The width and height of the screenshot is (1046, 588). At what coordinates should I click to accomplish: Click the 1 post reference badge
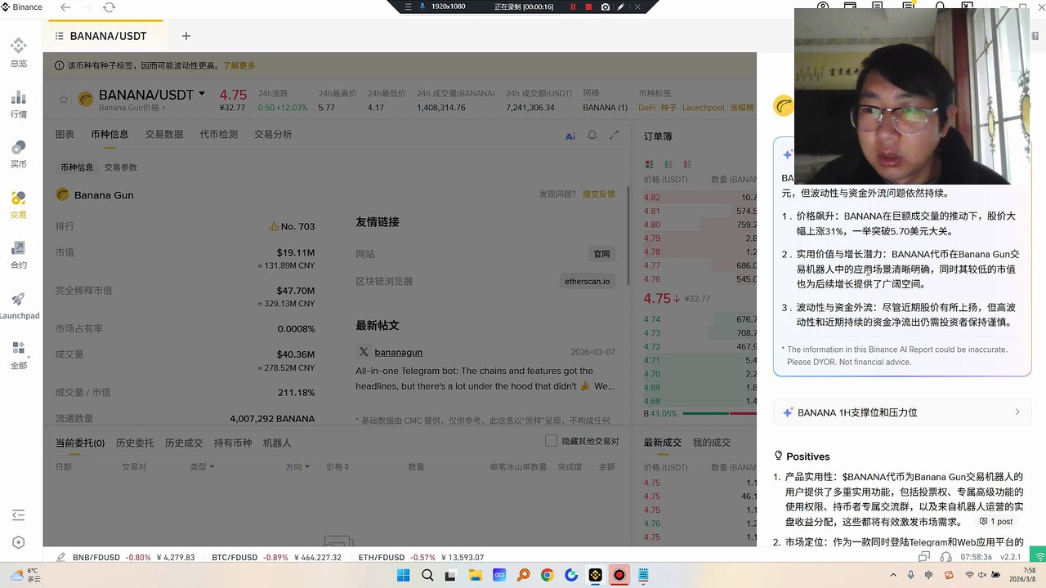tap(996, 521)
